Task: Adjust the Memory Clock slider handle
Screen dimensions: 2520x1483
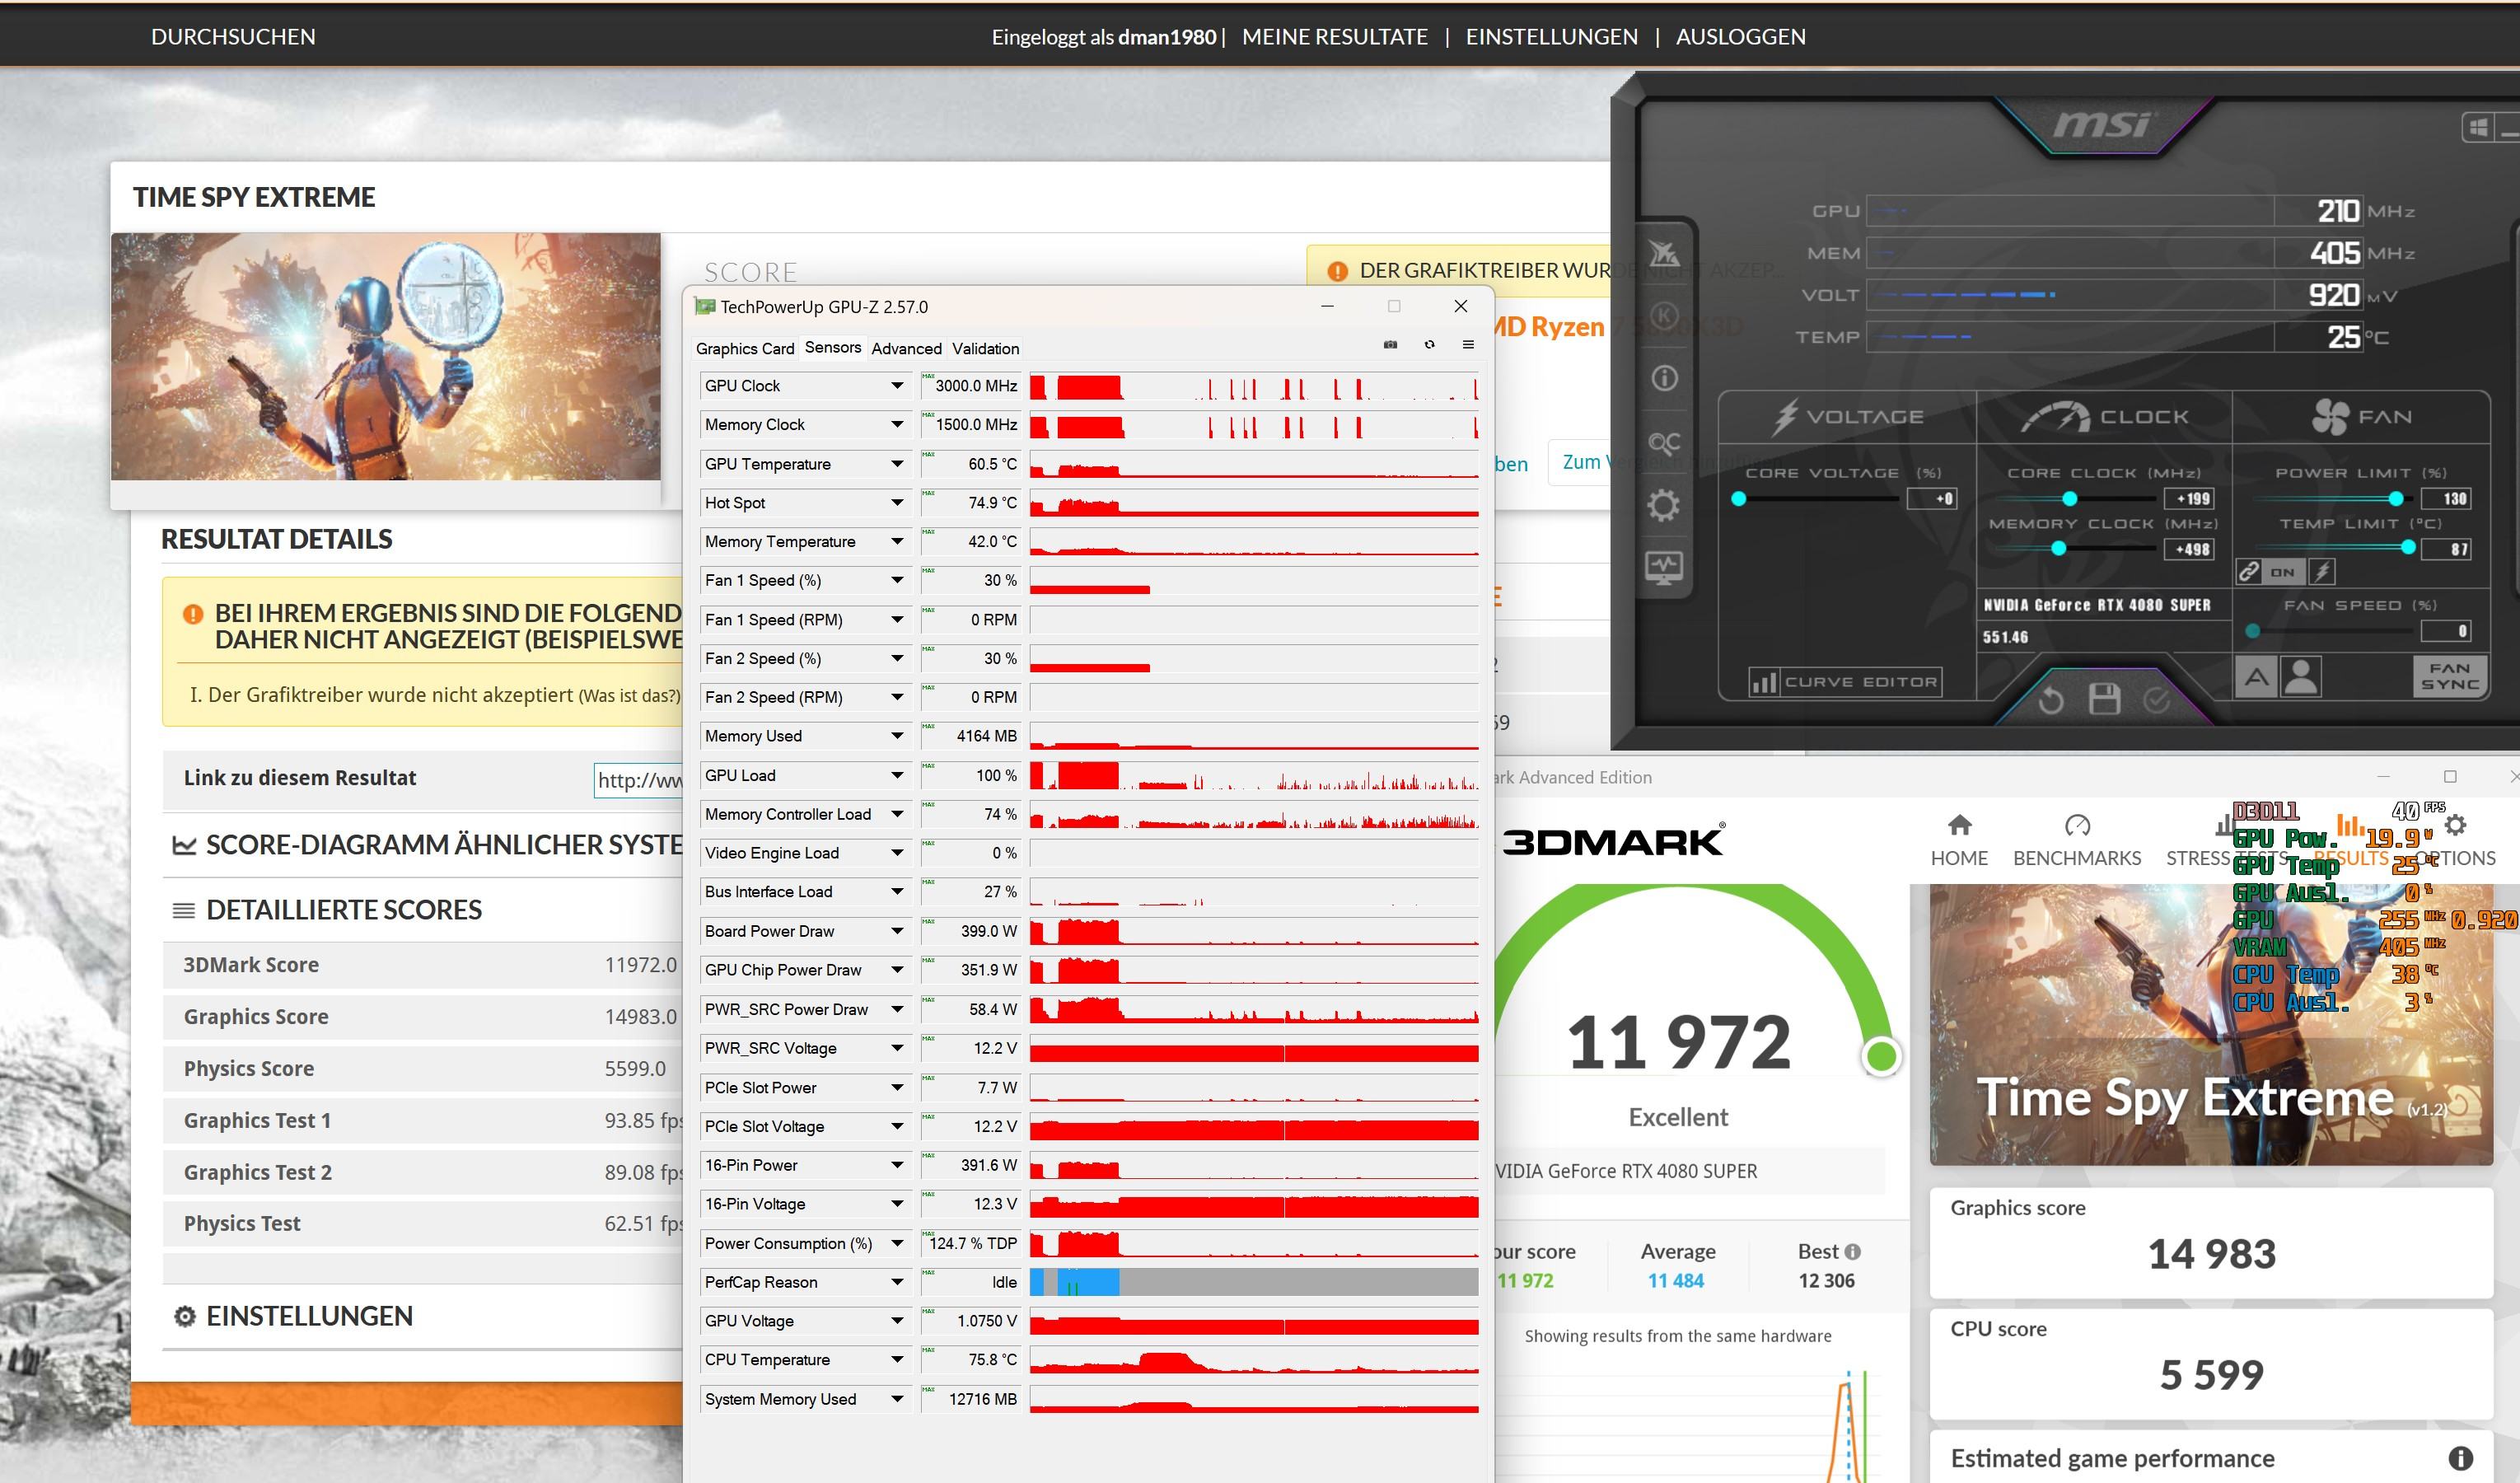Action: point(2058,548)
